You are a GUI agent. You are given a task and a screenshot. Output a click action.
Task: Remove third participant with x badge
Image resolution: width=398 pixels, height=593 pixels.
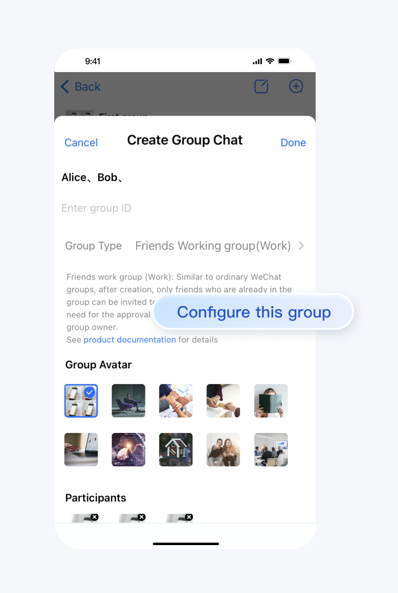(x=188, y=517)
